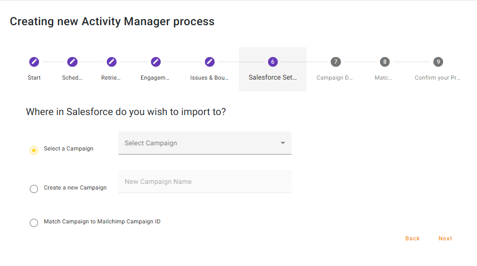Click the step 6 circle icon
The image size is (477, 266).
coord(273,62)
